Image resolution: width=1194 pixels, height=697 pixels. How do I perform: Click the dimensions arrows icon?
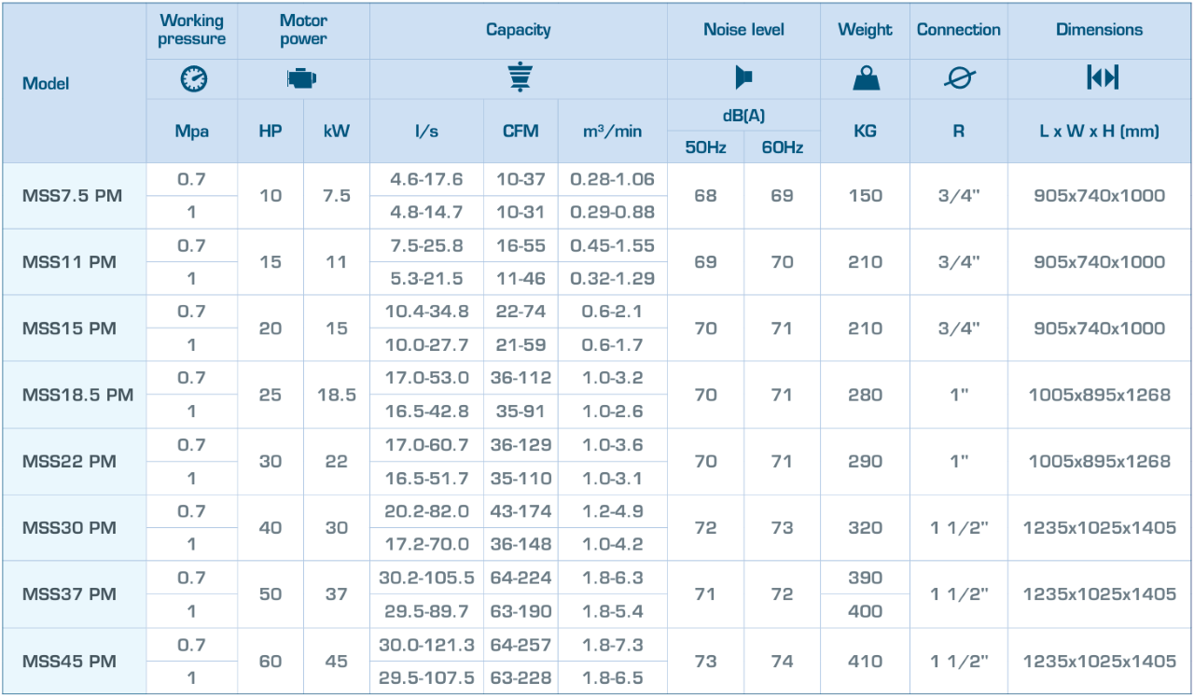1101,78
